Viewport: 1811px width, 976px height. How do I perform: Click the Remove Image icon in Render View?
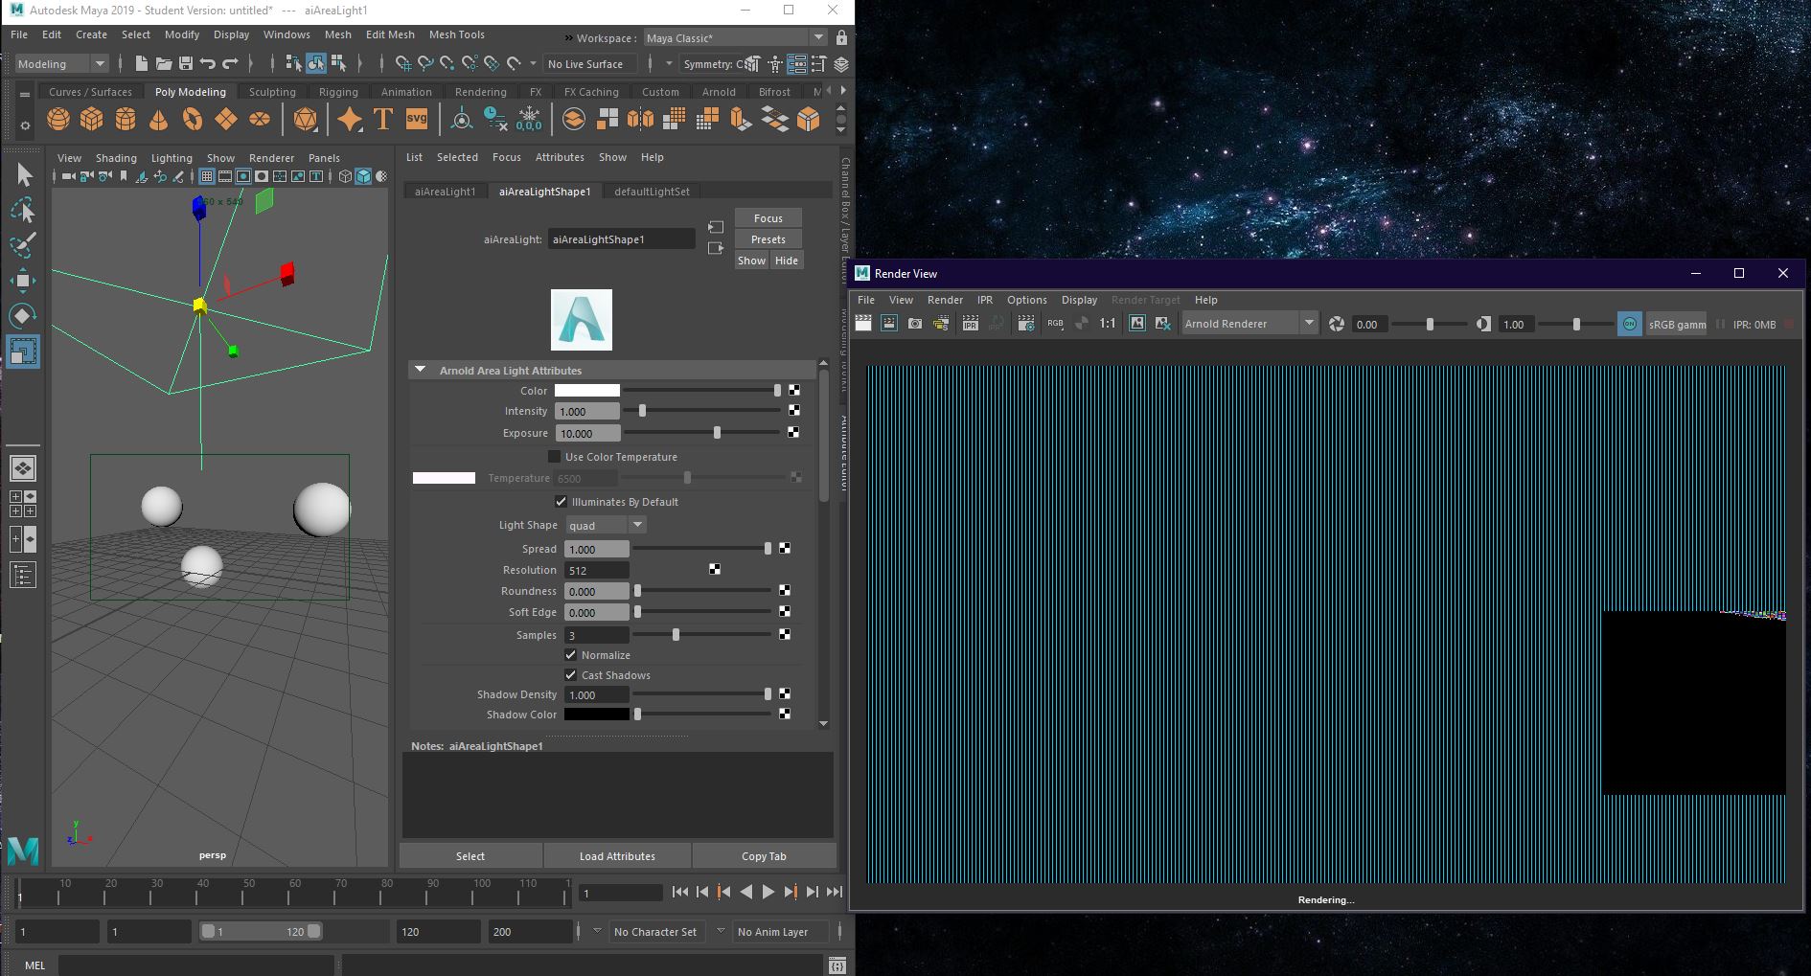1163,324
